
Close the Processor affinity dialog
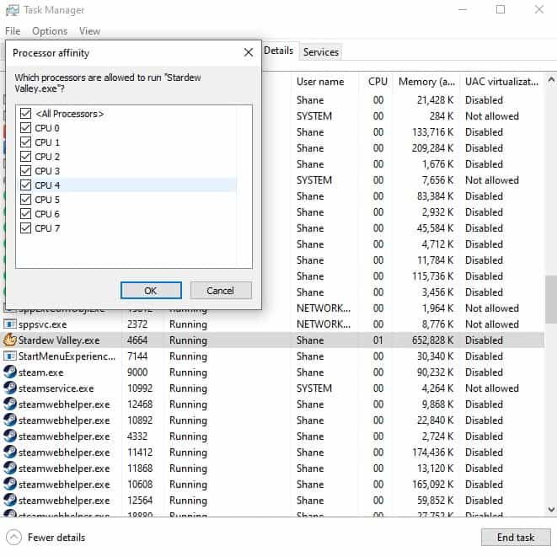249,52
